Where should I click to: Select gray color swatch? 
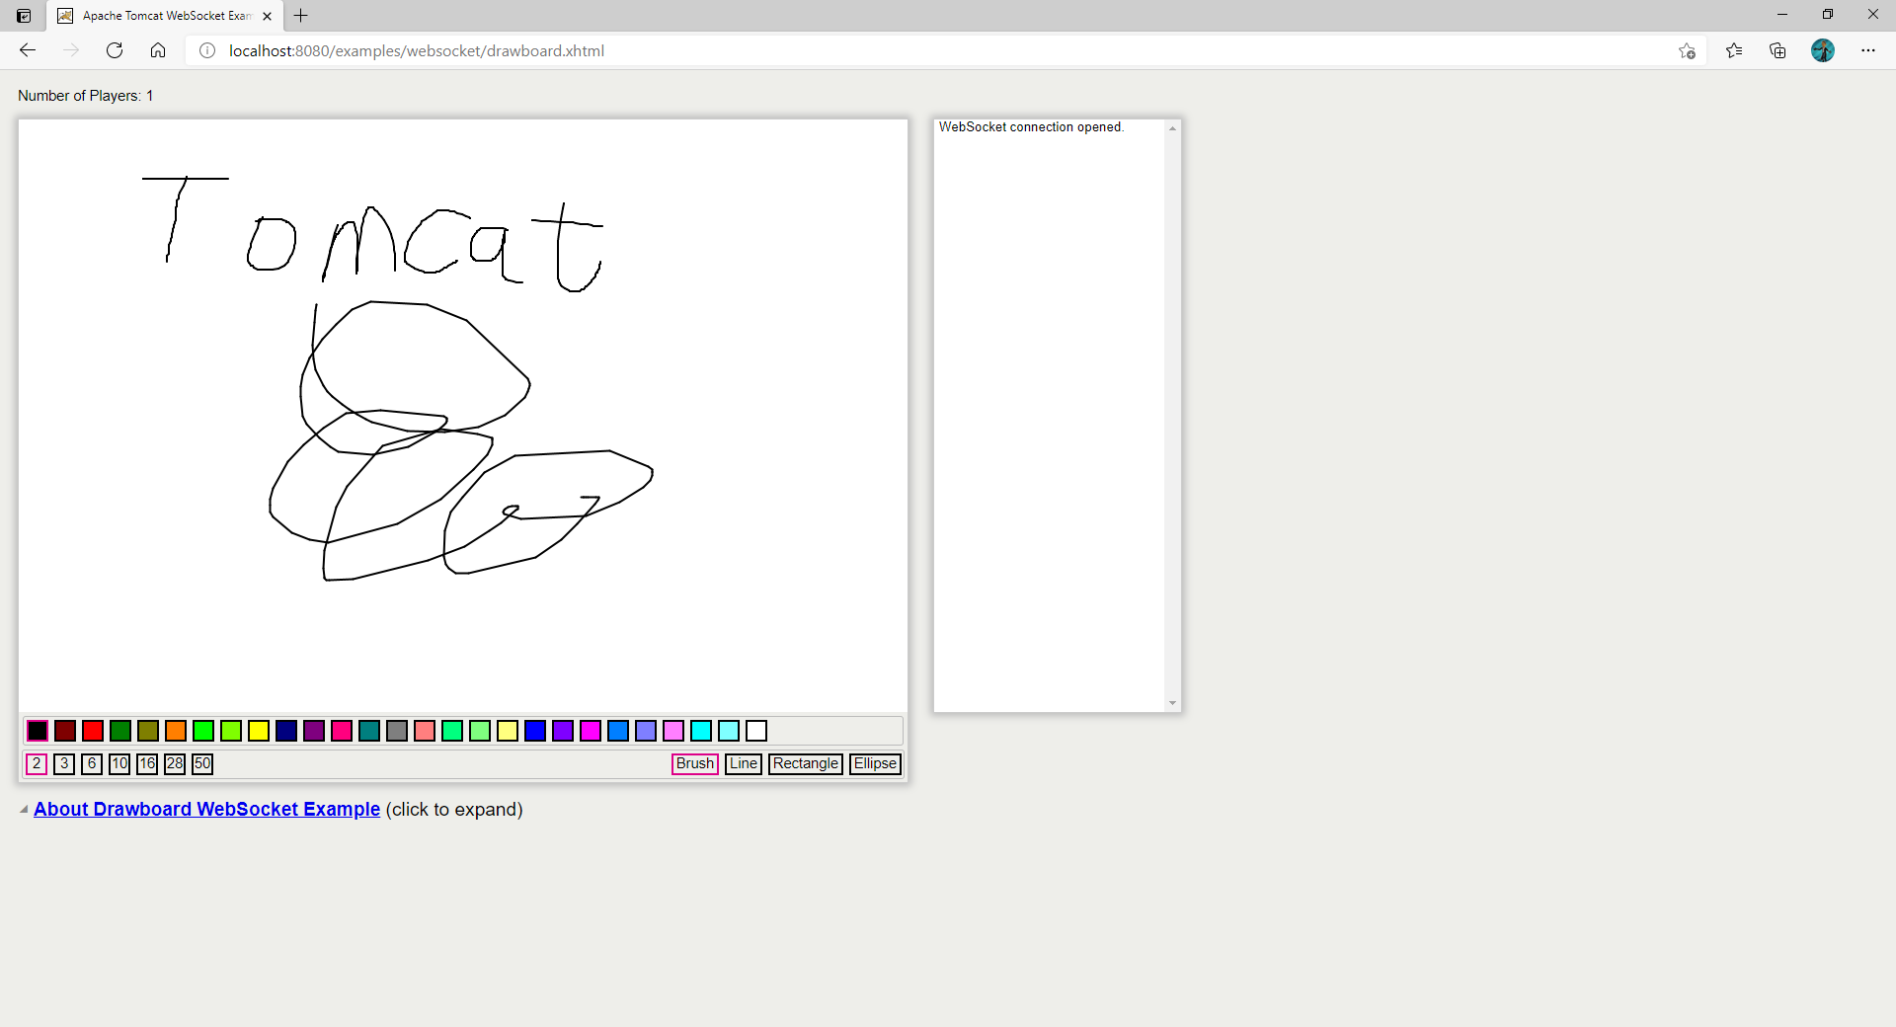[397, 731]
